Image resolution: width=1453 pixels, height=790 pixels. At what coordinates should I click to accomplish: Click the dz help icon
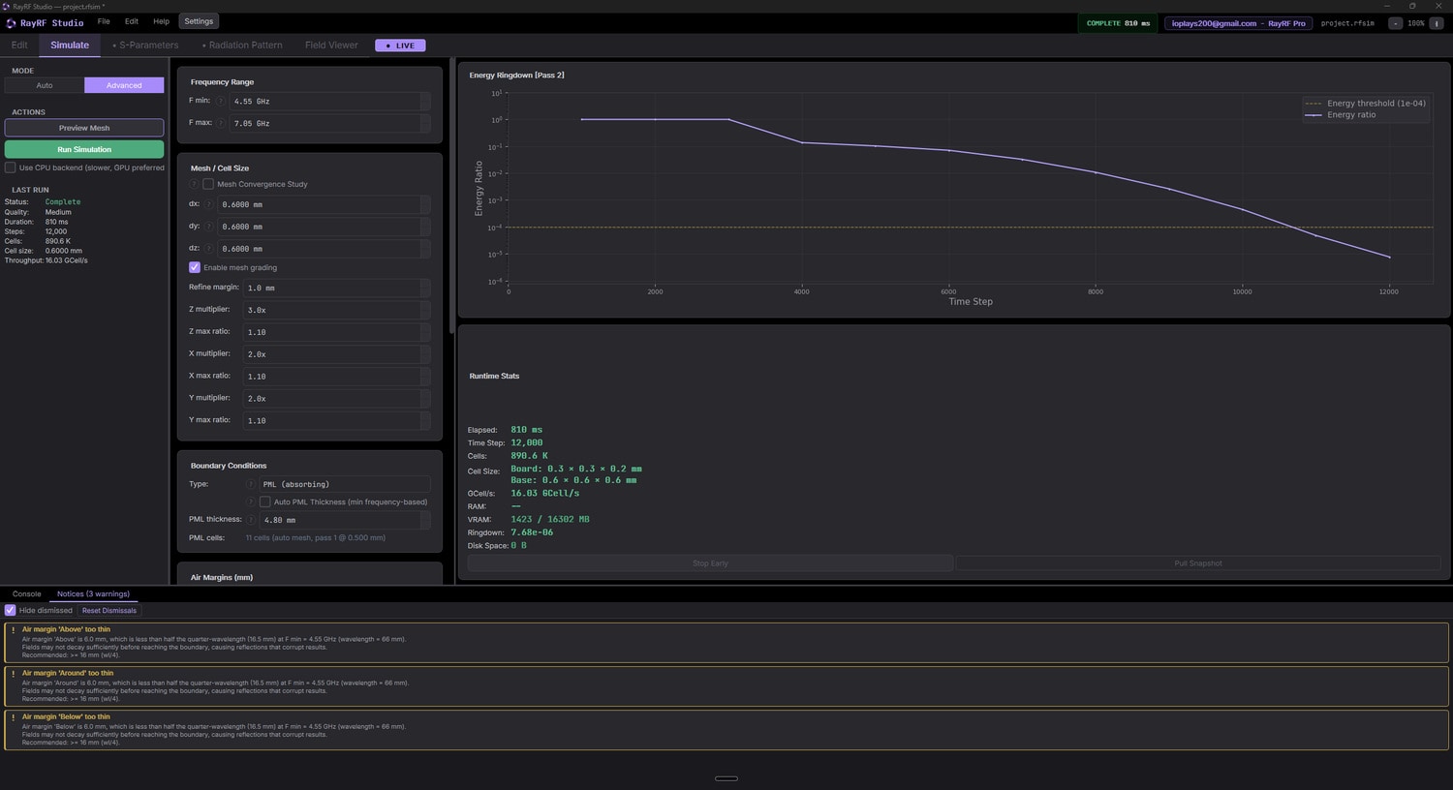tap(208, 249)
